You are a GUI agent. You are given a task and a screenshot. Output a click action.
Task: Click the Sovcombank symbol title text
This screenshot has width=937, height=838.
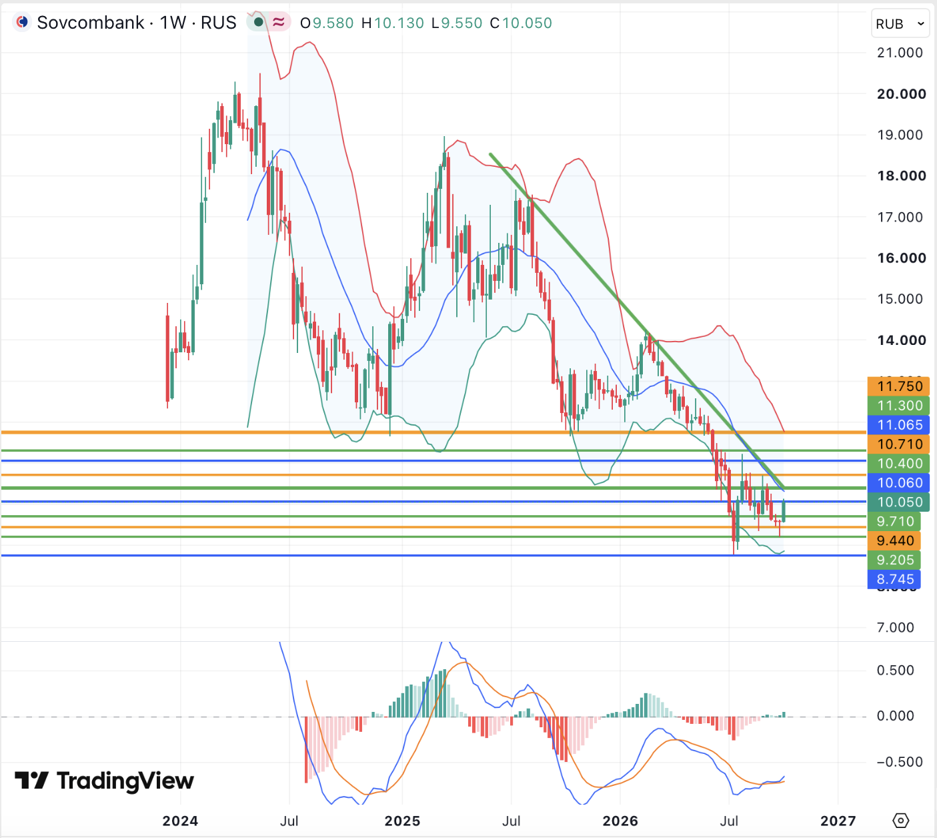(x=137, y=23)
